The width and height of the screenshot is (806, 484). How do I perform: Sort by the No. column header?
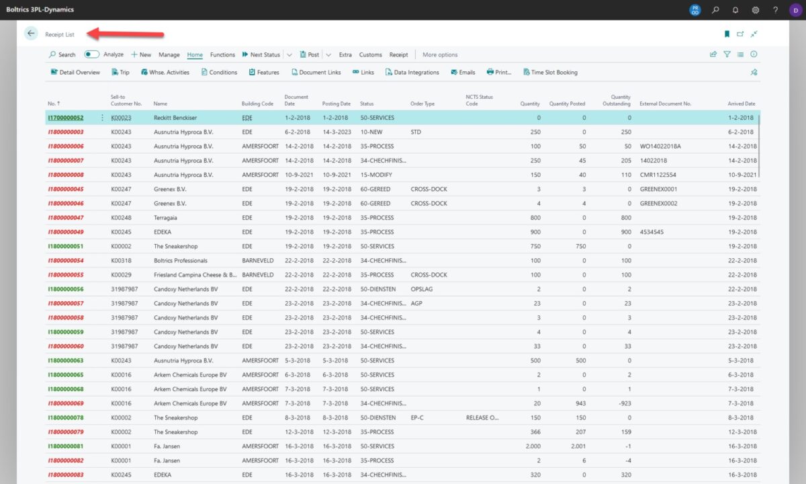(54, 104)
